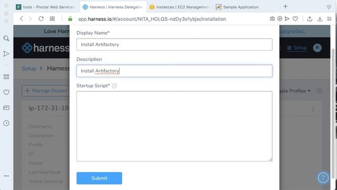
Task: Click the Manage Scopes button
Action: pyautogui.click(x=46, y=91)
